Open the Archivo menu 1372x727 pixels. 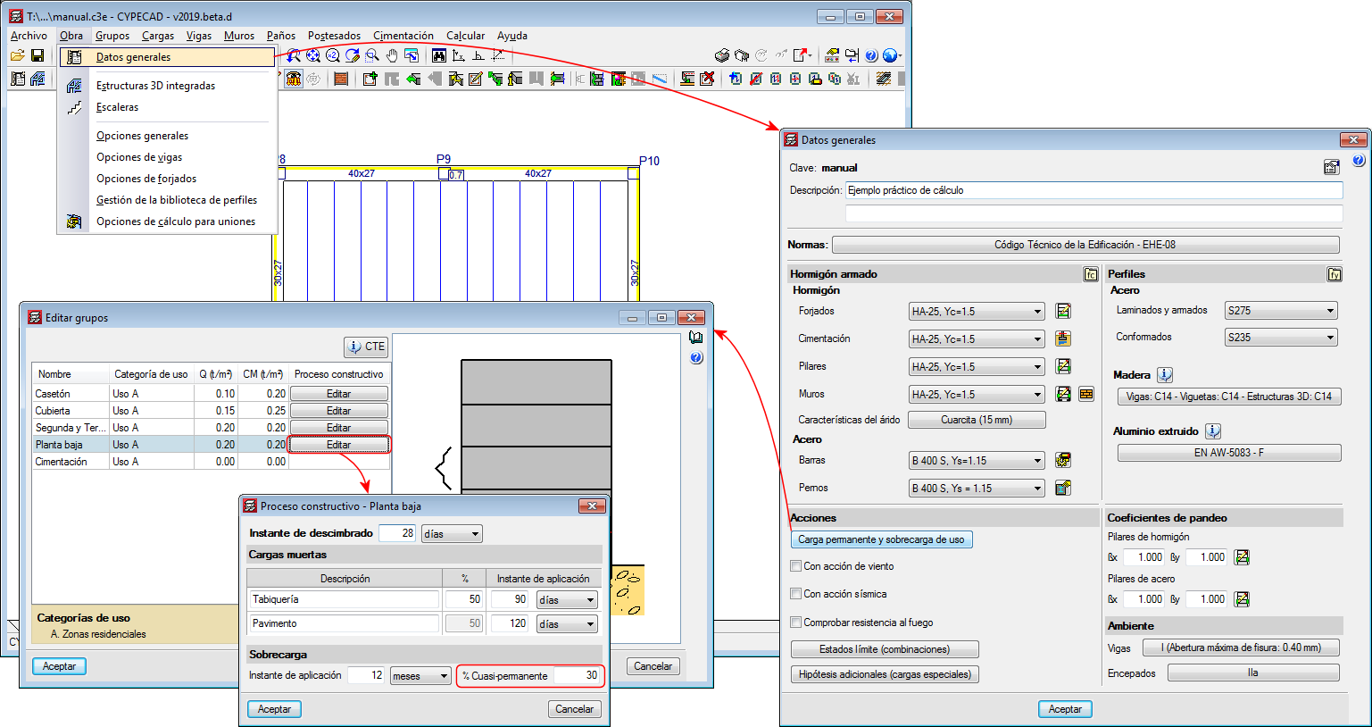click(x=29, y=36)
